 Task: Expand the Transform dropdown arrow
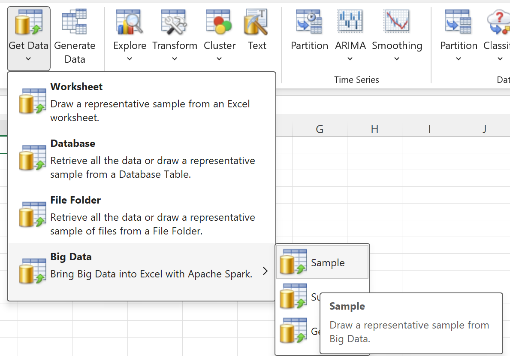pyautogui.click(x=174, y=59)
